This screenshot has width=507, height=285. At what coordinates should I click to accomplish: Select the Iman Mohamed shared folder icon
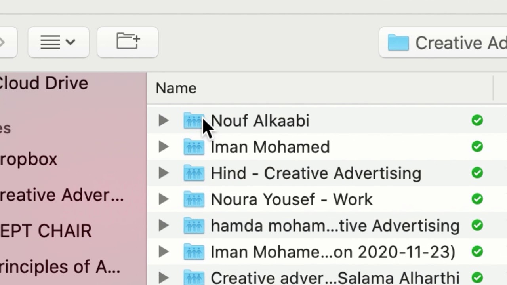tap(194, 146)
